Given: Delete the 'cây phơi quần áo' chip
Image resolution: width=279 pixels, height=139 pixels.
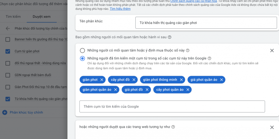Looking at the screenshot, I should pos(188,90).
